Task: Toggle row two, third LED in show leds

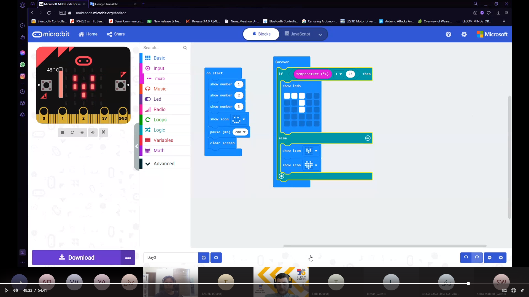Action: pos(302,103)
